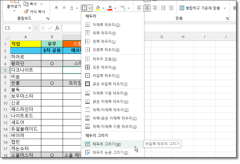This screenshot has height=164, width=240.
Task: Increase indent icon
Action: (x=171, y=8)
